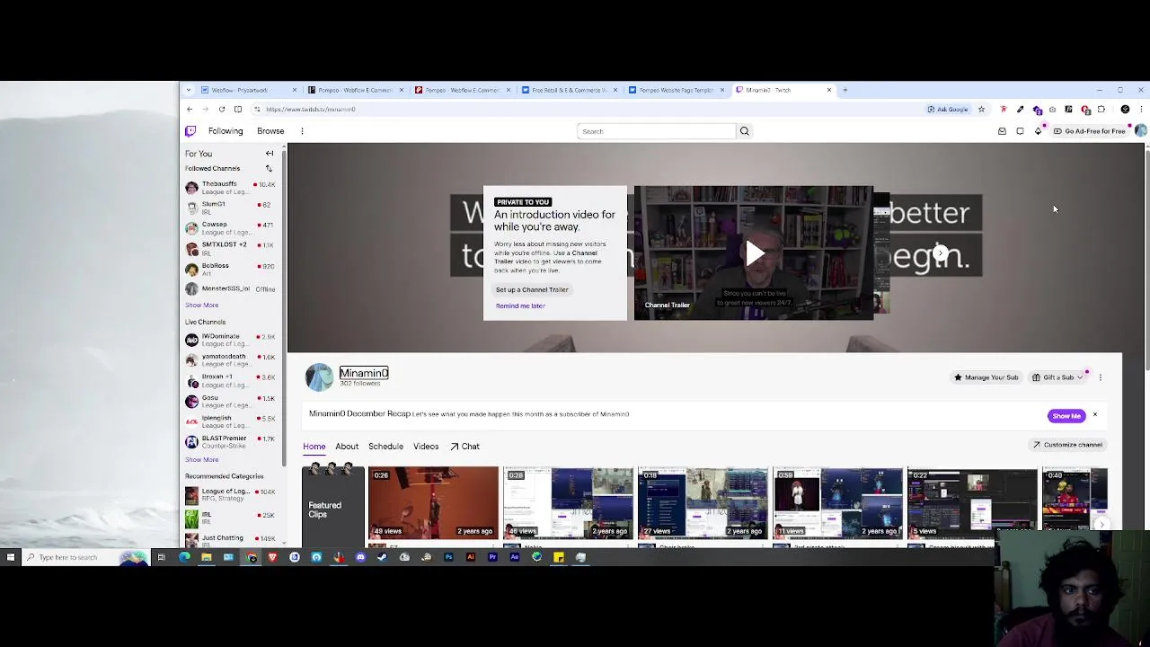The image size is (1150, 647).
Task: Dismiss the December Recap banner
Action: coord(1094,415)
